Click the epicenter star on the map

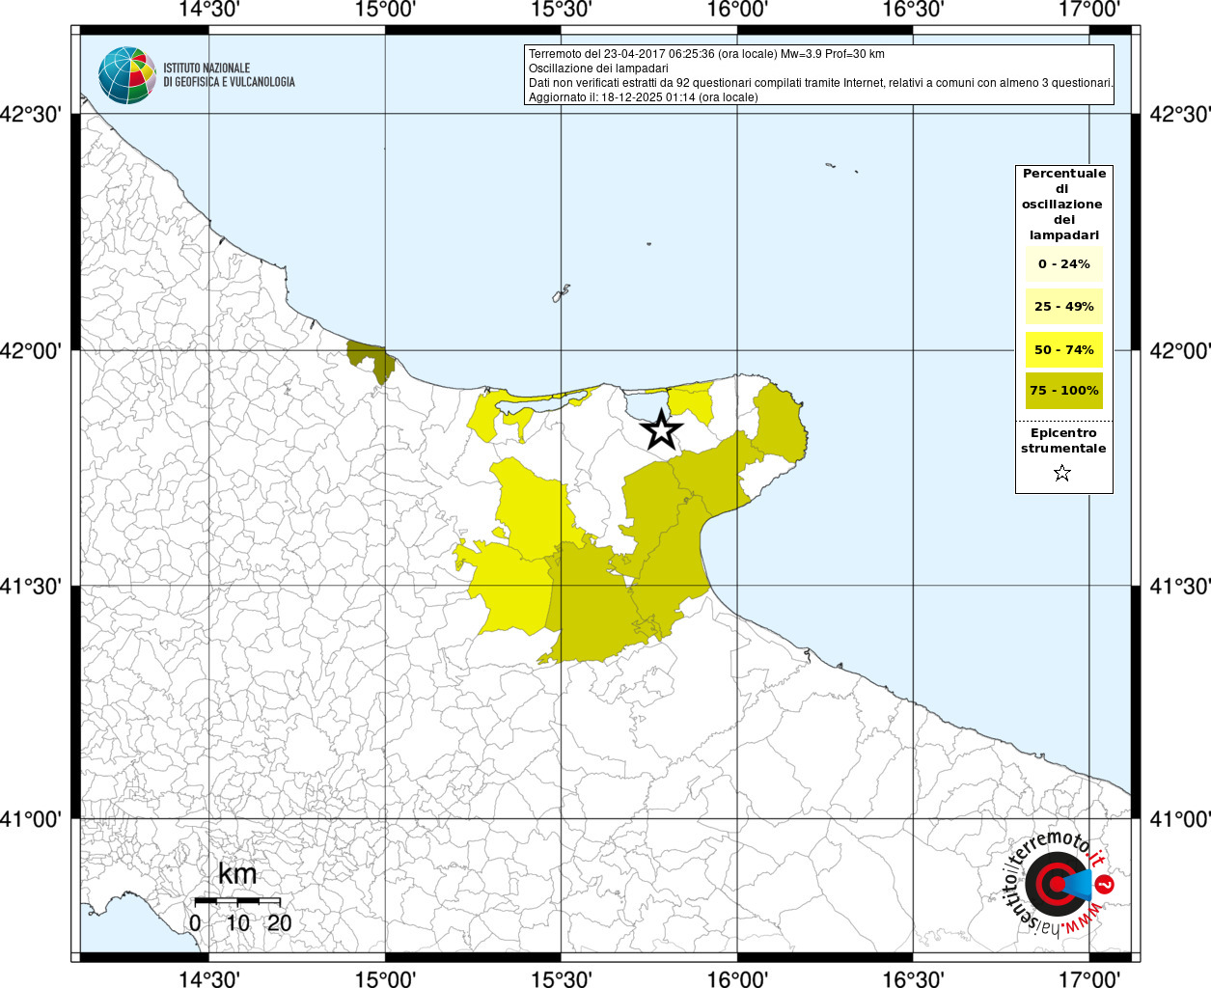[x=661, y=429]
